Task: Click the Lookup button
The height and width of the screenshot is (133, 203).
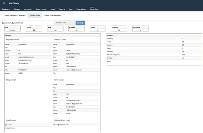Action: [80, 23]
